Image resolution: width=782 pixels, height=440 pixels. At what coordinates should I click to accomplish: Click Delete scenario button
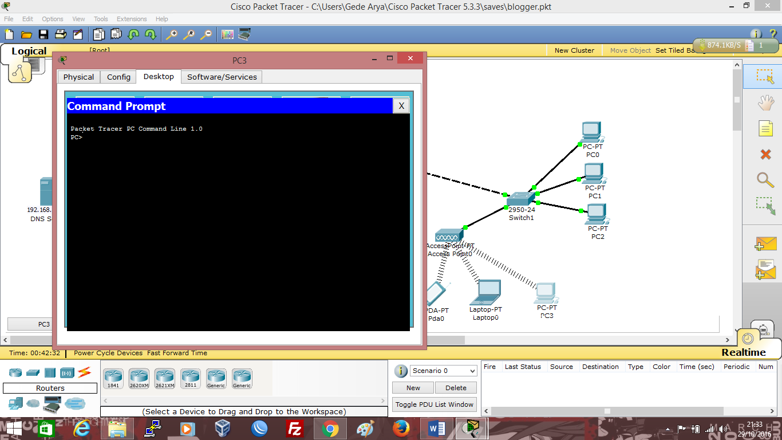click(x=456, y=388)
